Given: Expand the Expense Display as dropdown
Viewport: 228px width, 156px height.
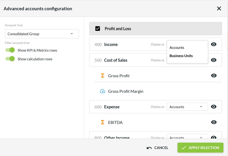Looking at the screenshot, I should (187, 107).
